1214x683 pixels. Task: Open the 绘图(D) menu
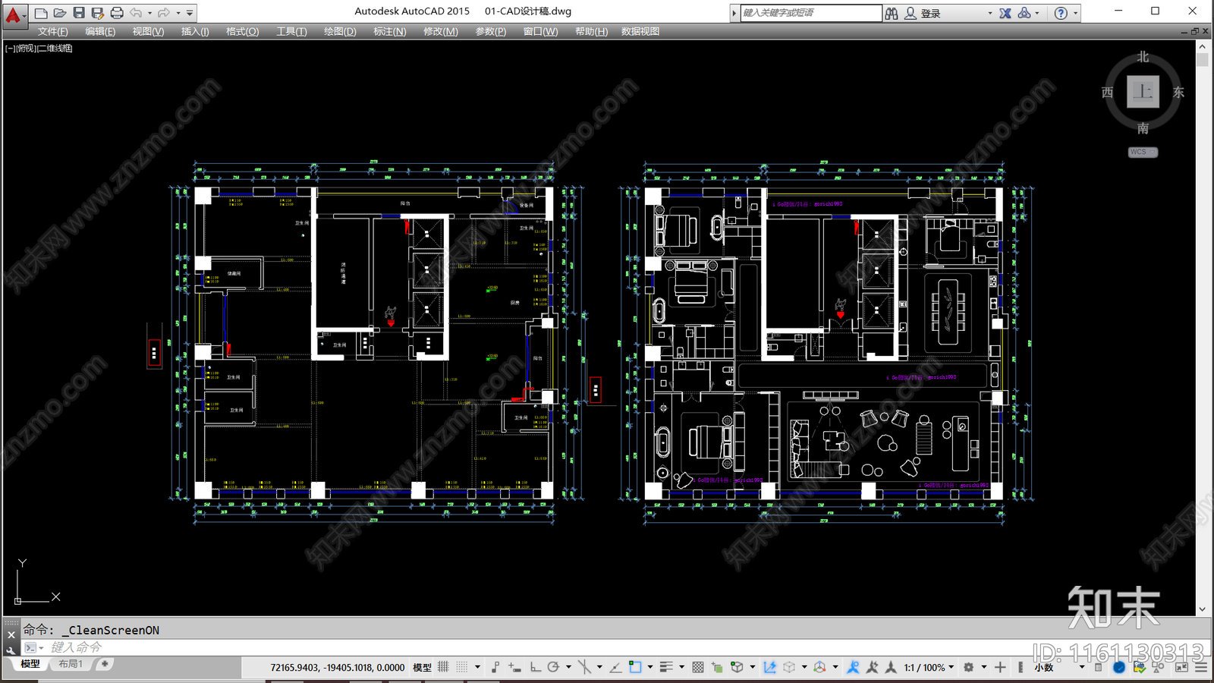point(340,31)
